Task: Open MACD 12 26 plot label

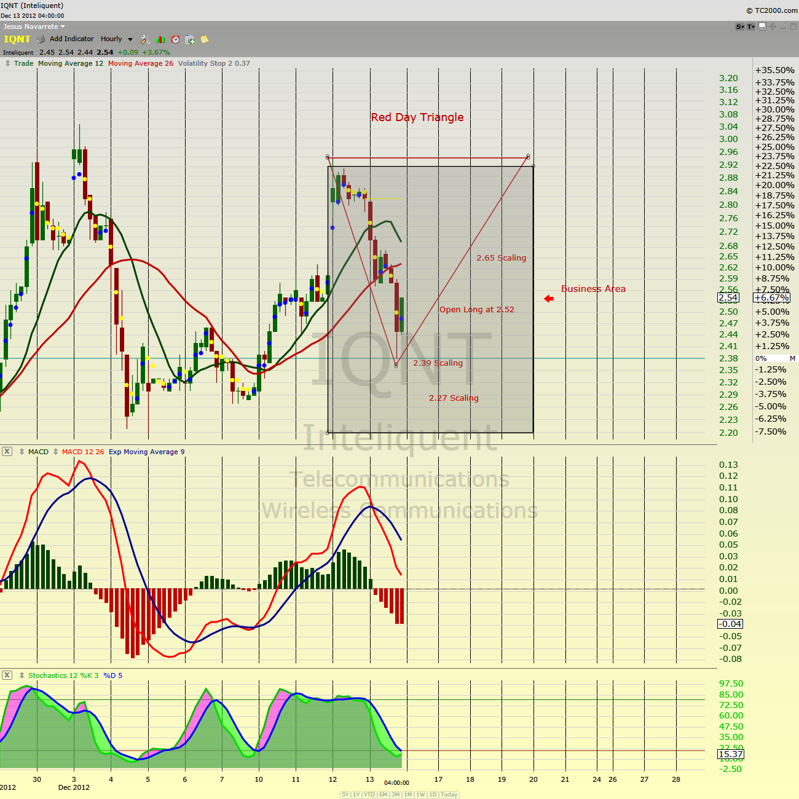Action: (x=83, y=452)
